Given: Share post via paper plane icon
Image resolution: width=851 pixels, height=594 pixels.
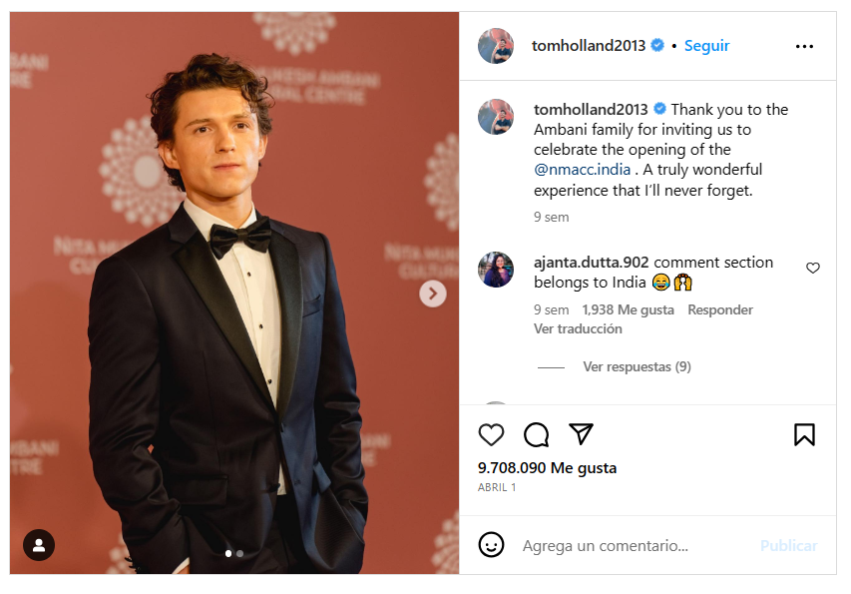Looking at the screenshot, I should (x=582, y=433).
